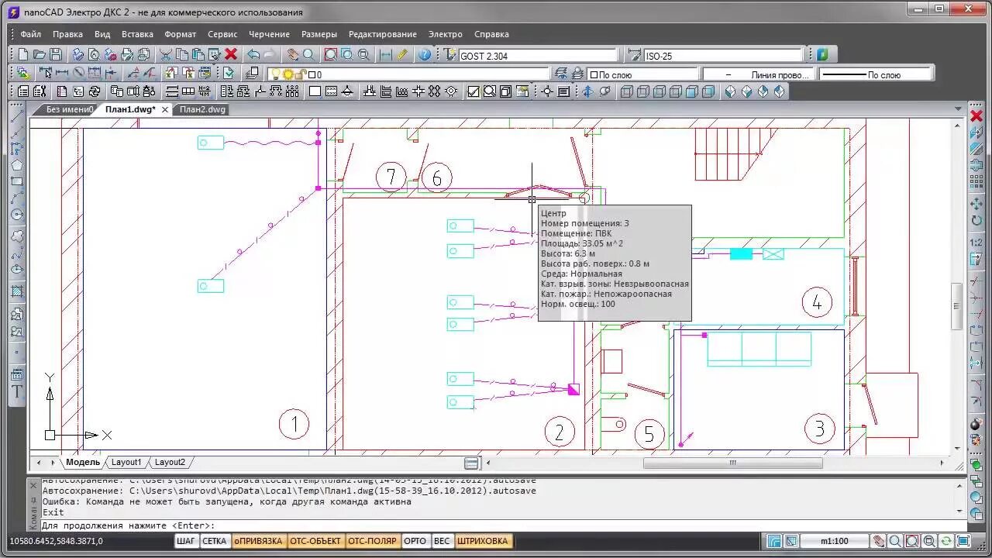Undo the last action
The width and height of the screenshot is (992, 558).
[253, 55]
